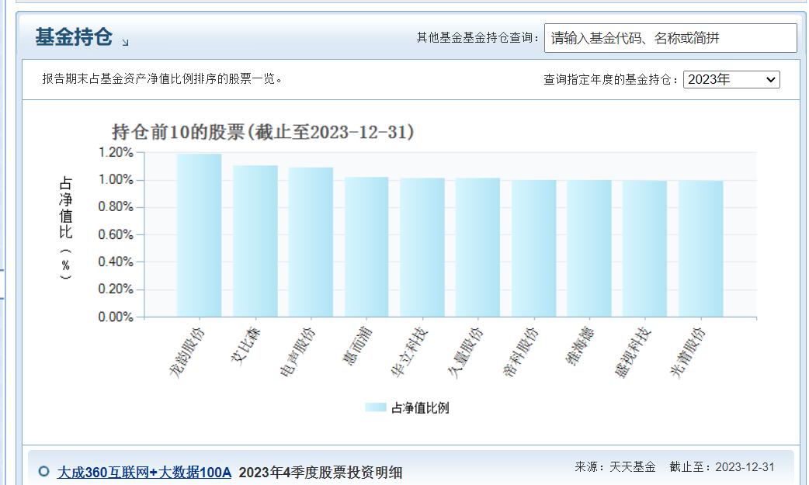Select the 光莆股份 bar

point(700,248)
